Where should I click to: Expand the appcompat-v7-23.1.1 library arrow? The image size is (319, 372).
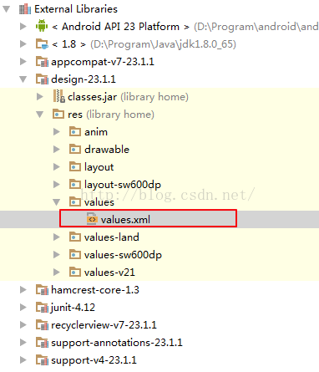[x=23, y=62]
